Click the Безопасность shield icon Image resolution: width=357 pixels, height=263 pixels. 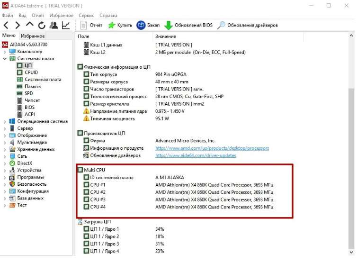click(x=12, y=184)
